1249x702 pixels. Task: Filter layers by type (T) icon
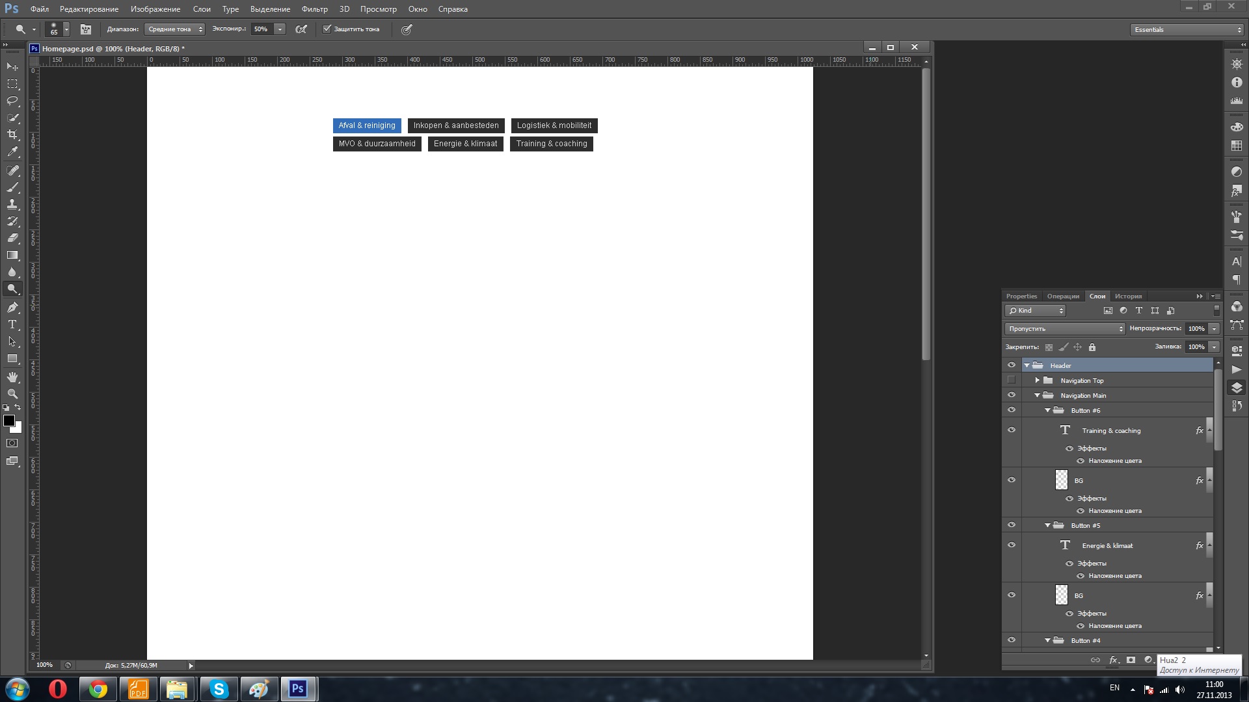click(1139, 311)
